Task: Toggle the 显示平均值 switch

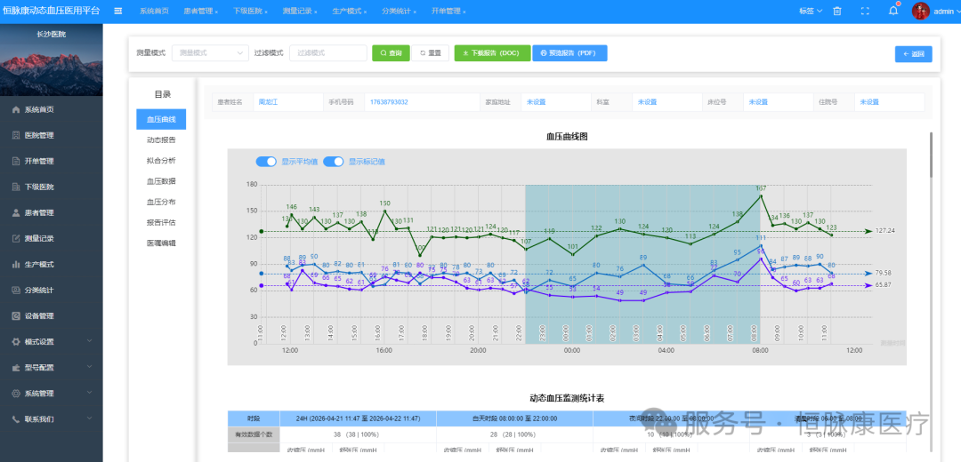Action: pos(267,162)
